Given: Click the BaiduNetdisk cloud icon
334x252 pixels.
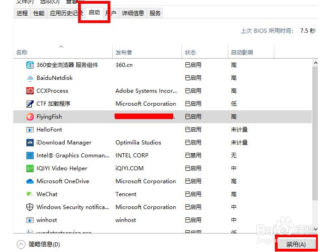Looking at the screenshot, I should coord(30,78).
